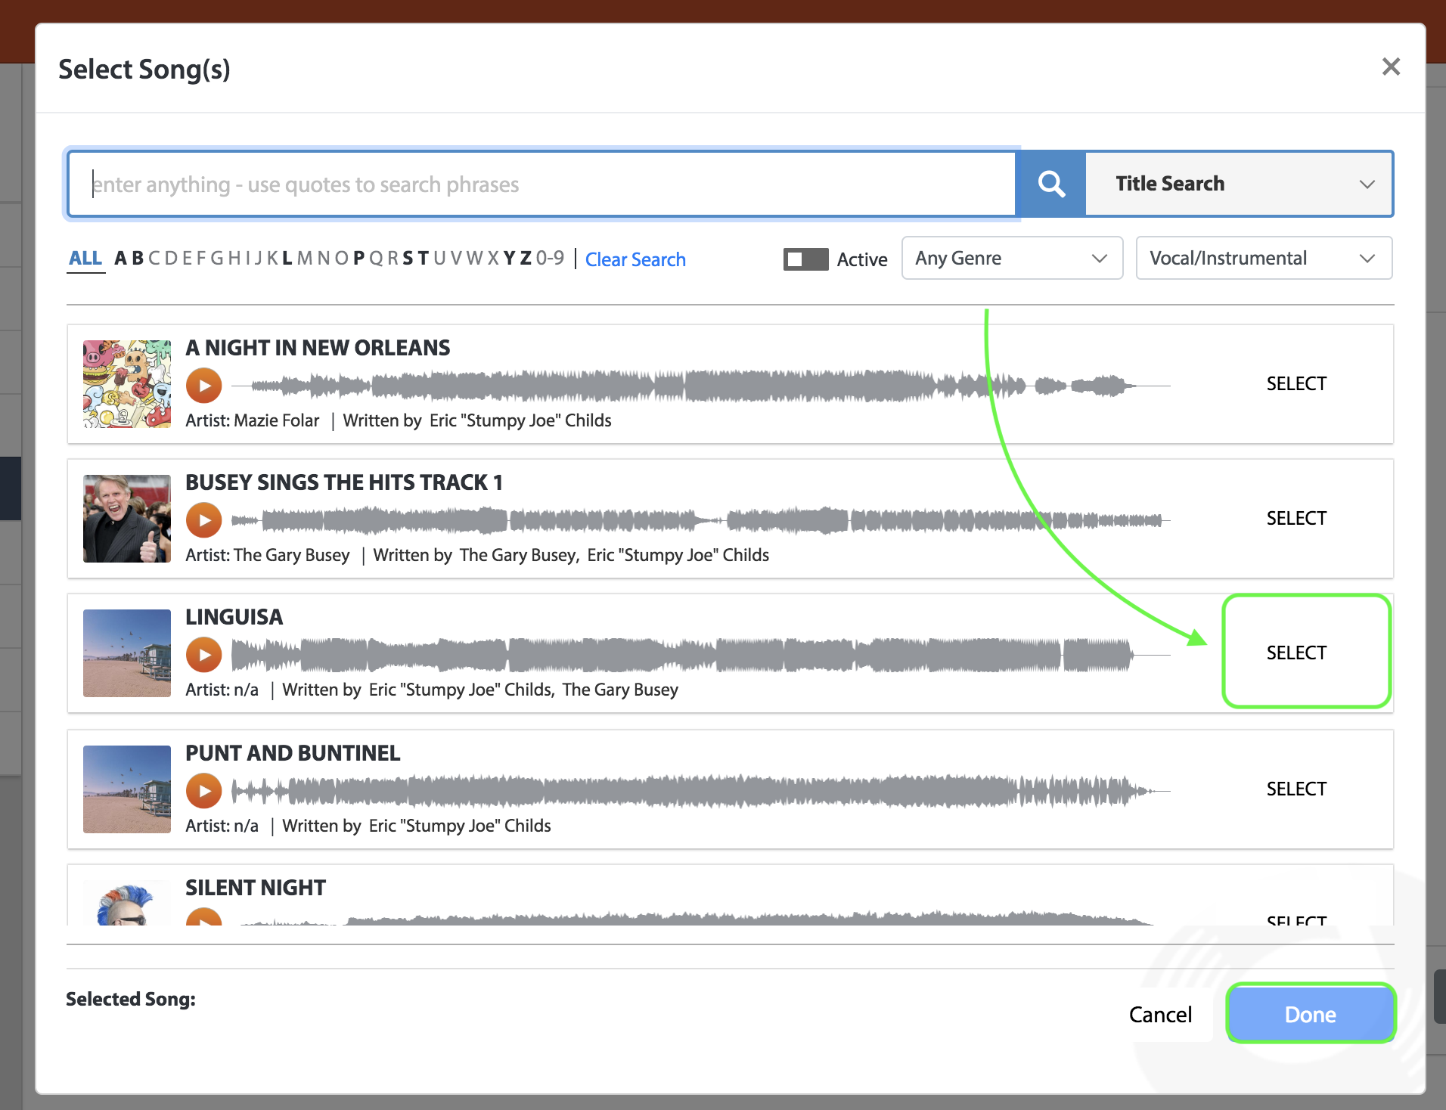The width and height of the screenshot is (1446, 1110).
Task: Filter songs by letter L
Action: (x=287, y=259)
